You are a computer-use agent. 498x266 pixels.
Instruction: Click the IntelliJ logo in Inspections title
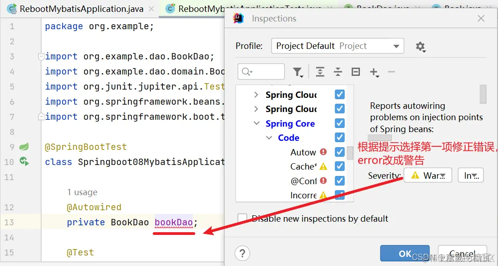pos(238,18)
